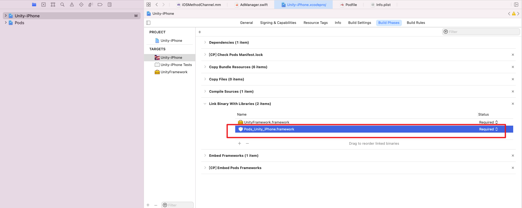Change Pods_Unity_iPhone.framework Required status
The image size is (522, 208).
(x=489, y=129)
